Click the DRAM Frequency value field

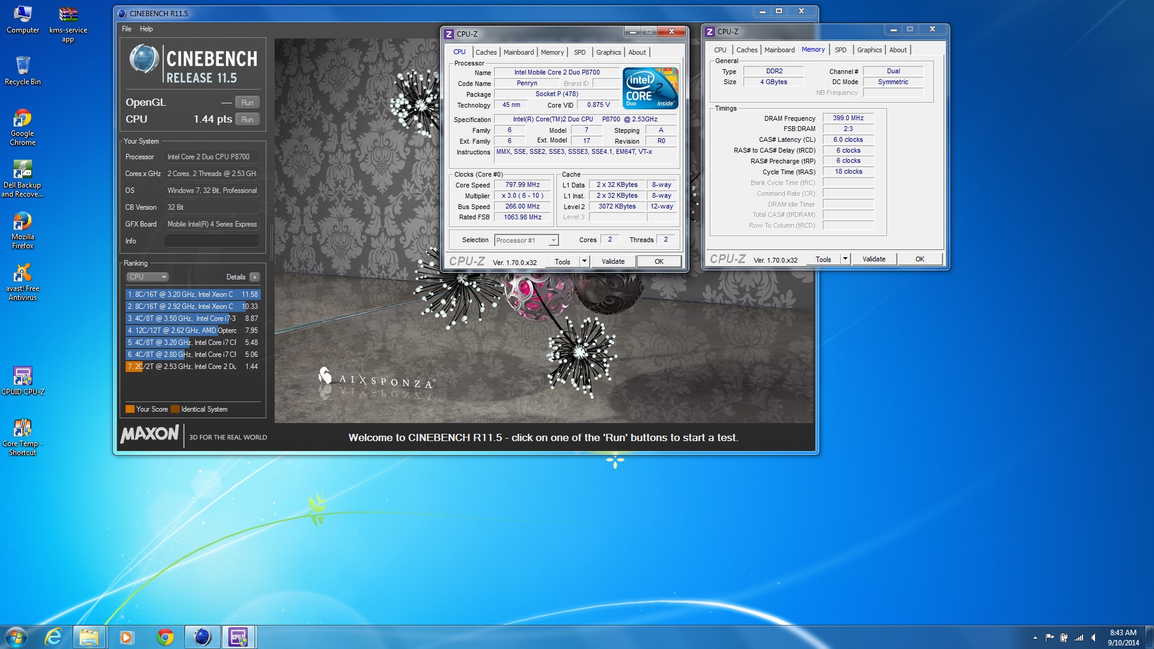coord(848,118)
